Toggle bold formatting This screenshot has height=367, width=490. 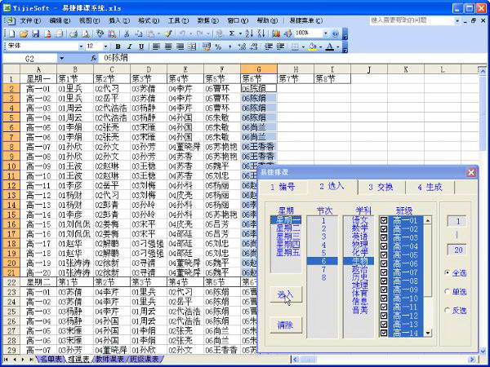(118, 46)
